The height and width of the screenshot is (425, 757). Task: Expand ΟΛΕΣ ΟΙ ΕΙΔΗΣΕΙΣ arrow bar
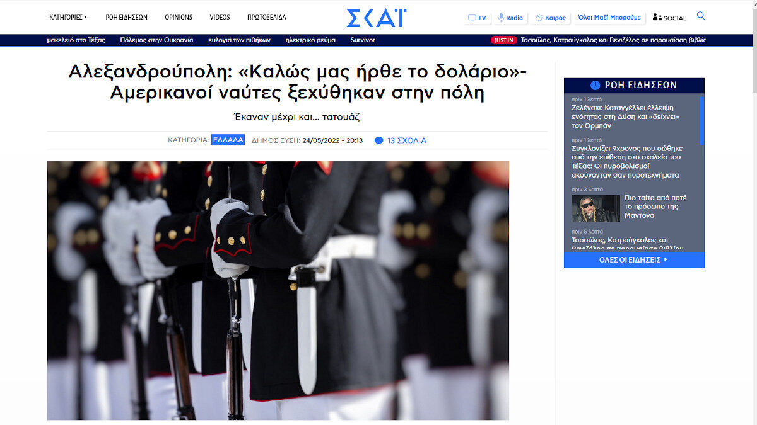point(633,259)
